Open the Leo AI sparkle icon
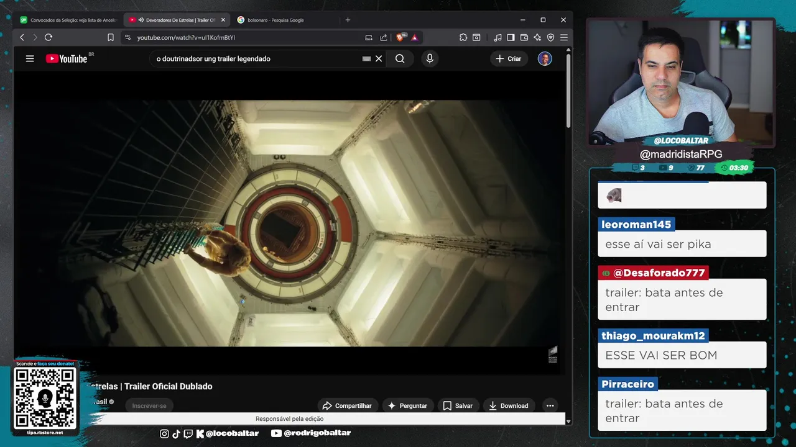This screenshot has width=796, height=447. 537,37
